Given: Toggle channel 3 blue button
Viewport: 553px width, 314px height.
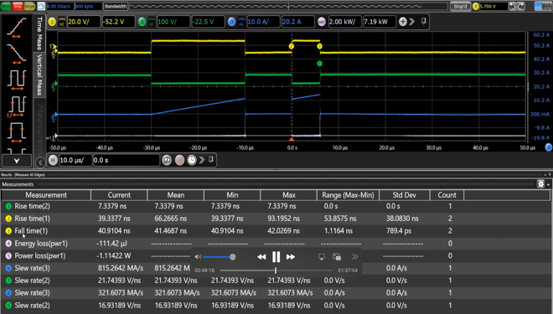Looking at the screenshot, I should tap(231, 22).
